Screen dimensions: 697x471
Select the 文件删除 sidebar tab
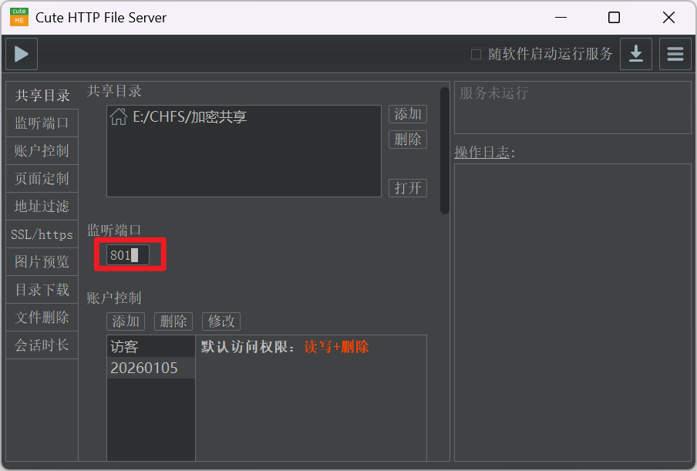point(42,318)
